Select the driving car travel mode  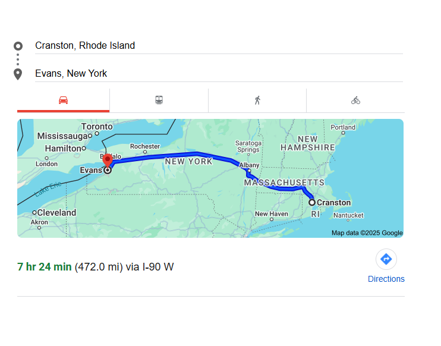(x=63, y=100)
